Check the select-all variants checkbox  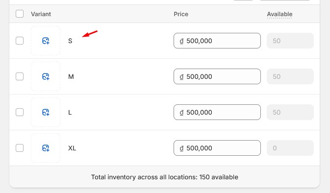click(x=20, y=14)
